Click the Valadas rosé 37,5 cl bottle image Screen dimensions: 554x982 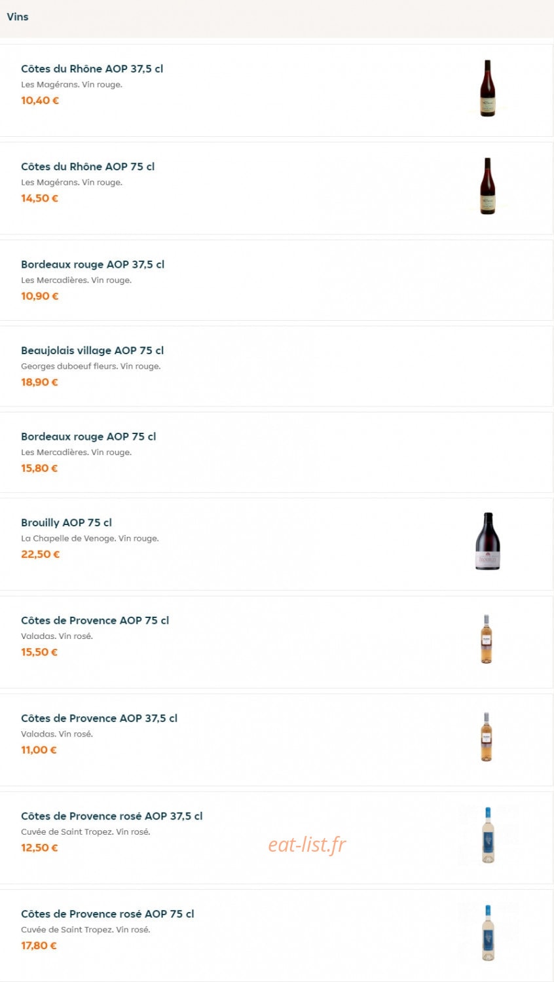pos(487,737)
